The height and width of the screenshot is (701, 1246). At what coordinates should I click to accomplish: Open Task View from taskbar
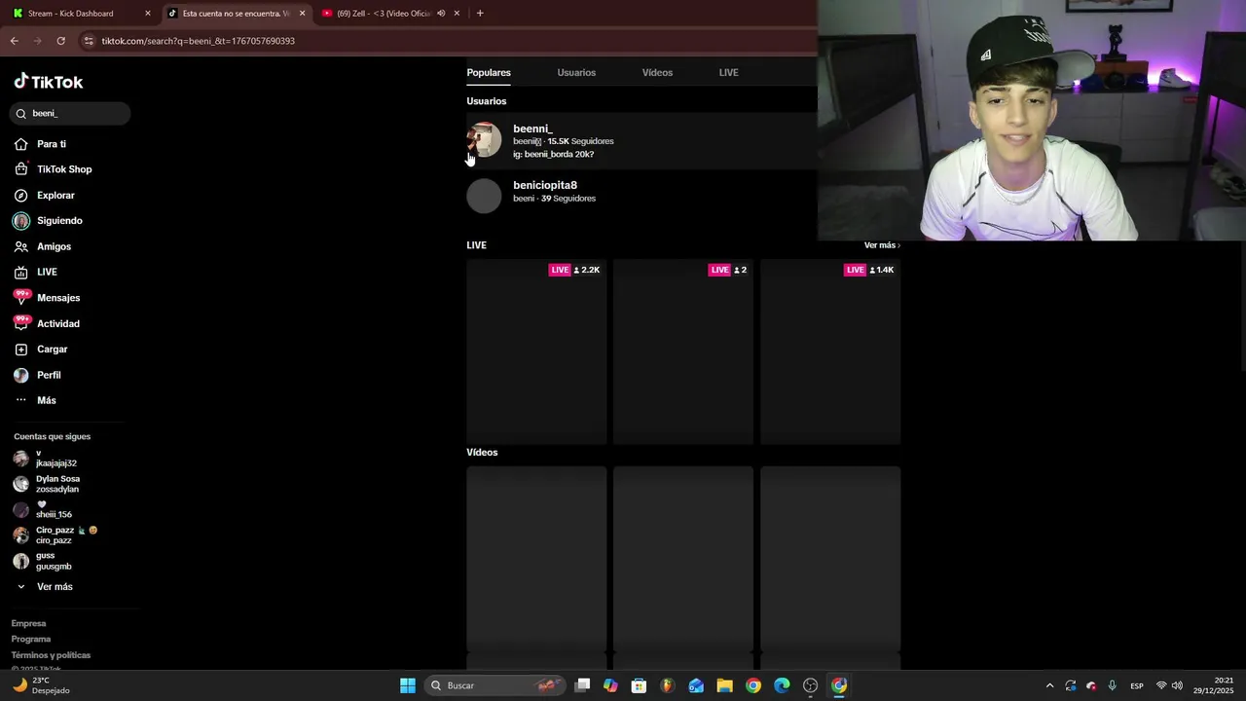click(582, 685)
